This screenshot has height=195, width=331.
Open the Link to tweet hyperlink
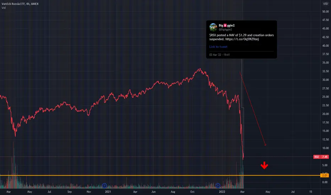click(x=218, y=47)
